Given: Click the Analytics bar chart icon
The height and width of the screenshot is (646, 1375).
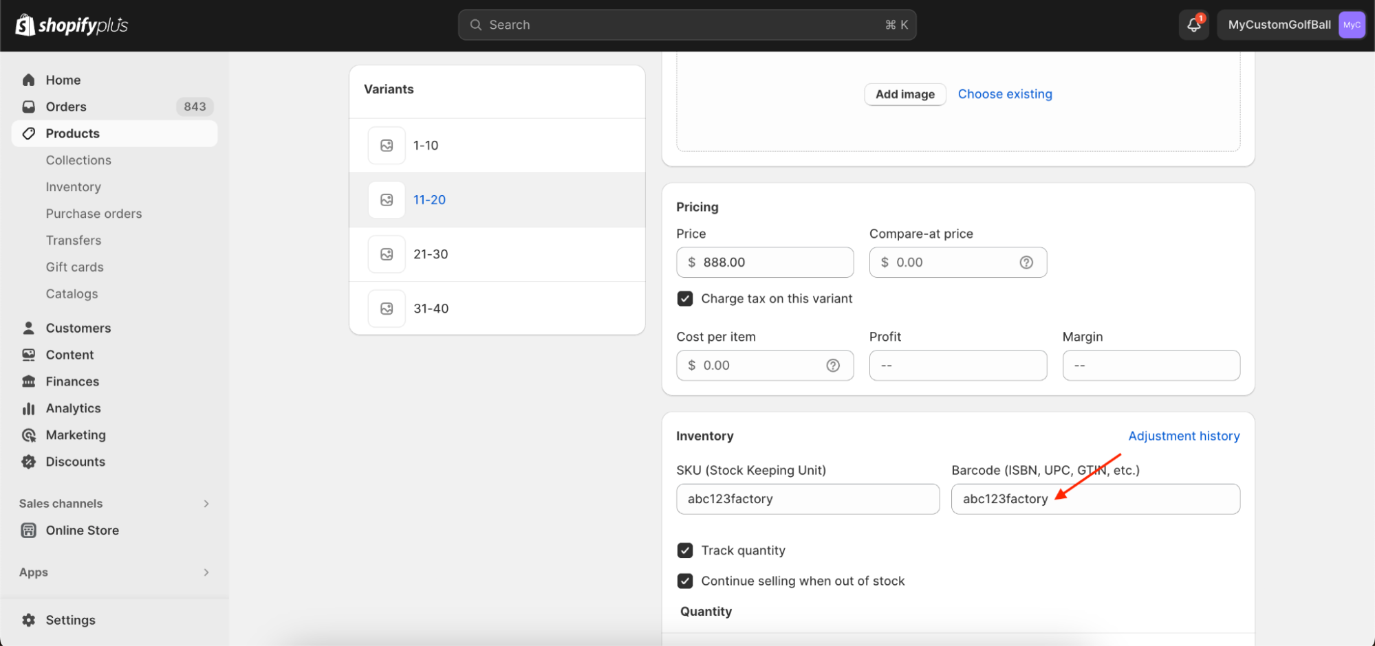Looking at the screenshot, I should click(29, 409).
